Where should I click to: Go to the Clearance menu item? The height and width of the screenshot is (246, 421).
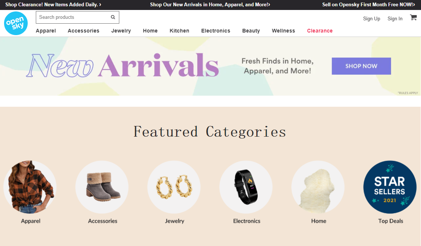[320, 31]
